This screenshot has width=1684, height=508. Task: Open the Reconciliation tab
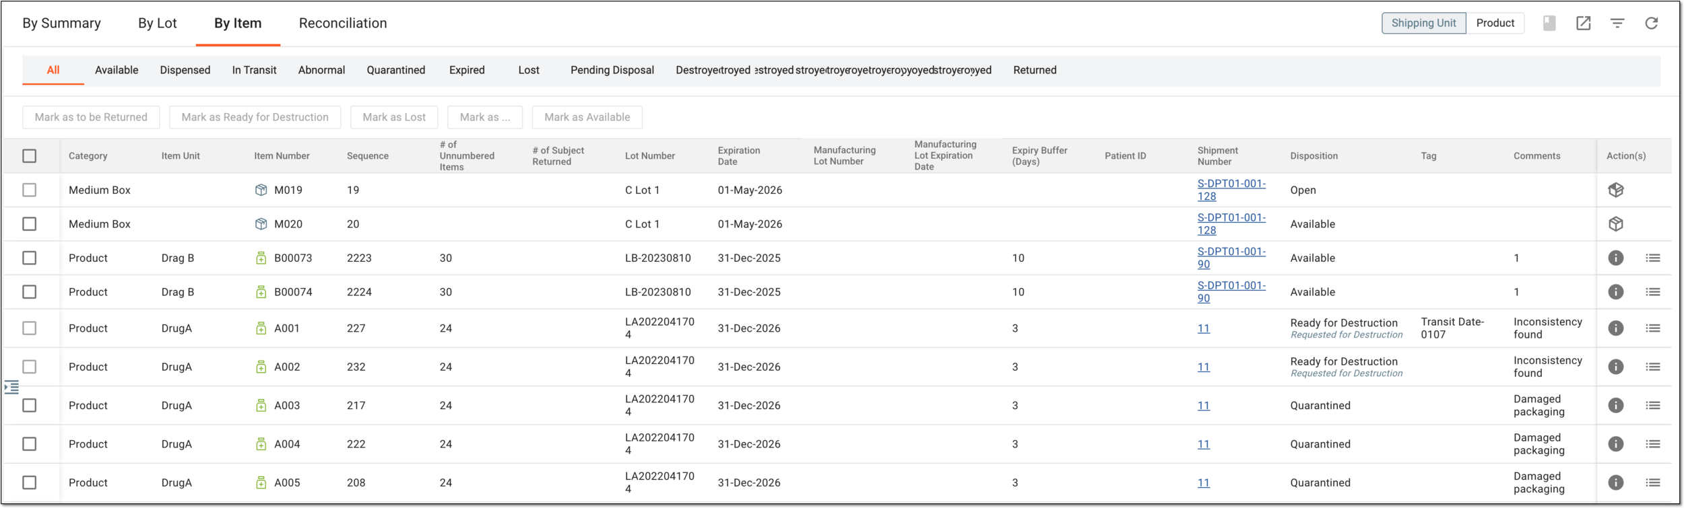pos(343,24)
